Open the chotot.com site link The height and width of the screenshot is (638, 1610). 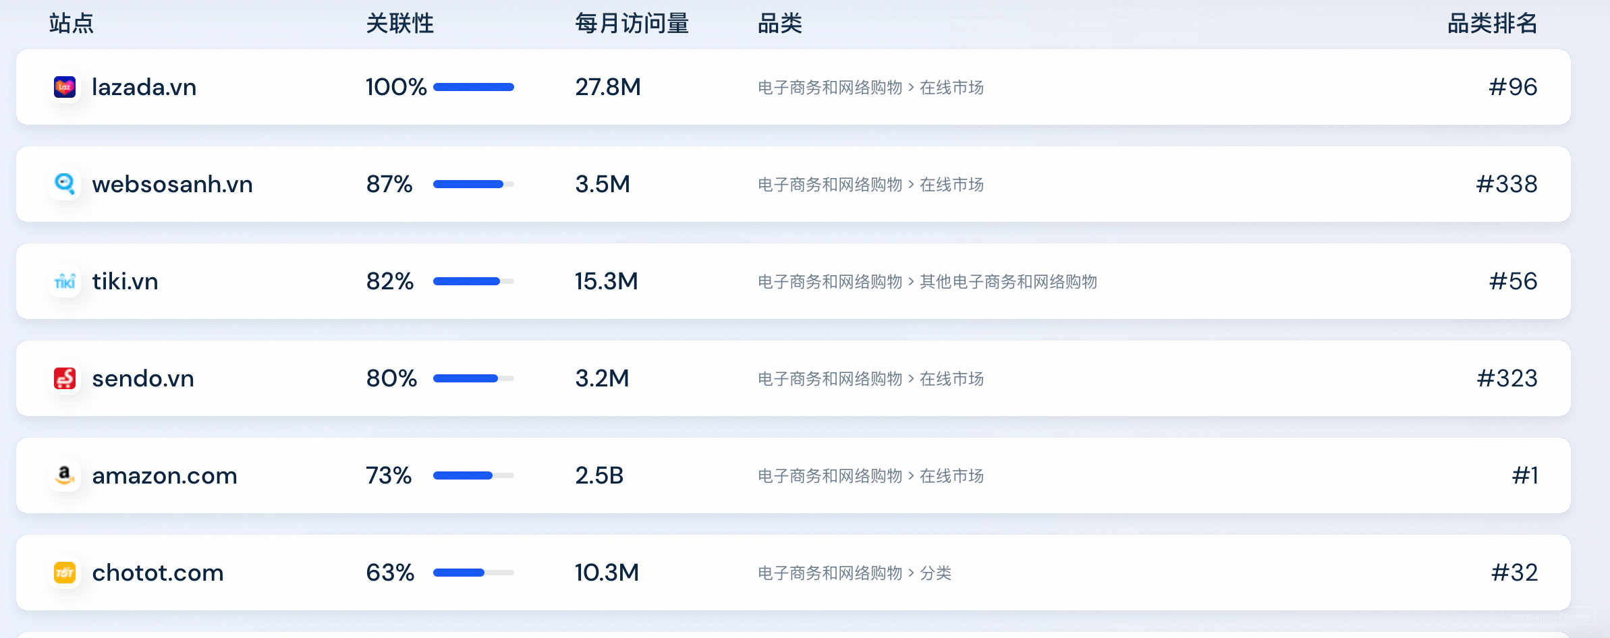157,573
